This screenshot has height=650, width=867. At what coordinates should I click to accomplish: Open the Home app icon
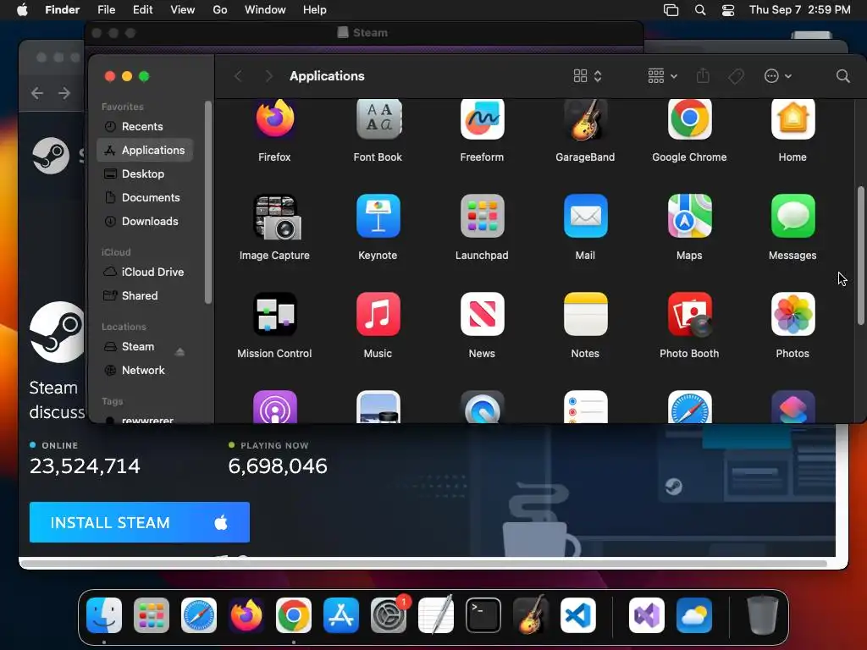(x=792, y=118)
